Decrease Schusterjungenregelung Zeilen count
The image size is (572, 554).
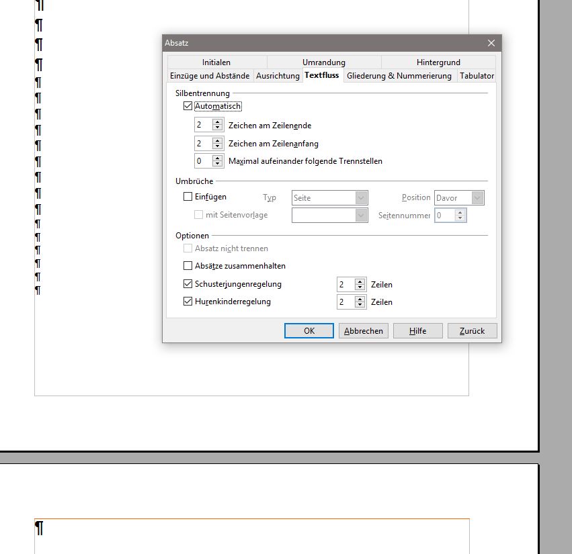(360, 287)
